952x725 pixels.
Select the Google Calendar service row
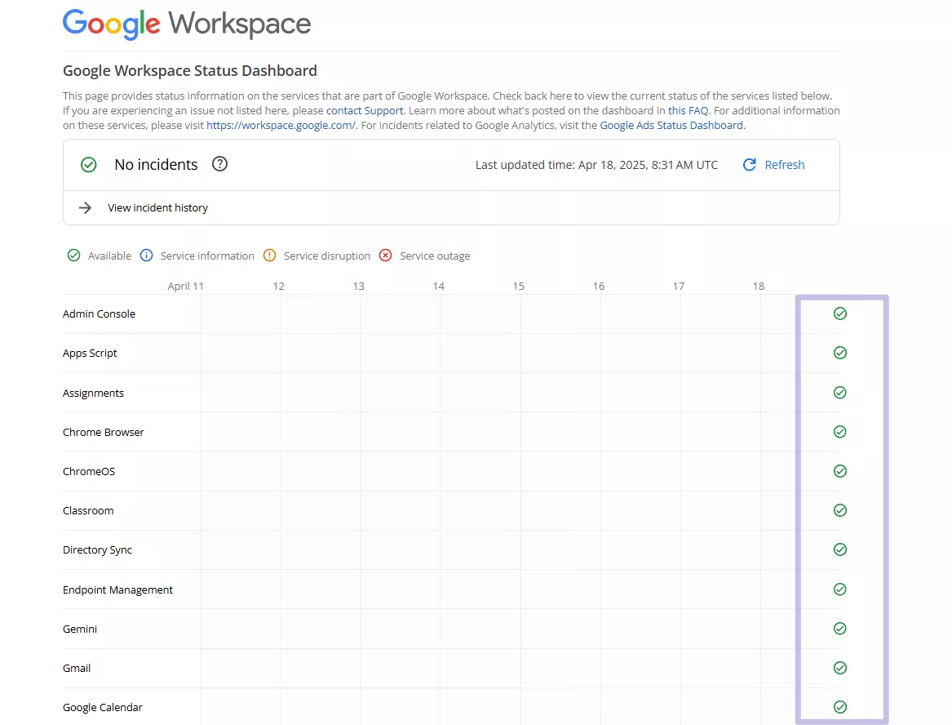click(102, 707)
